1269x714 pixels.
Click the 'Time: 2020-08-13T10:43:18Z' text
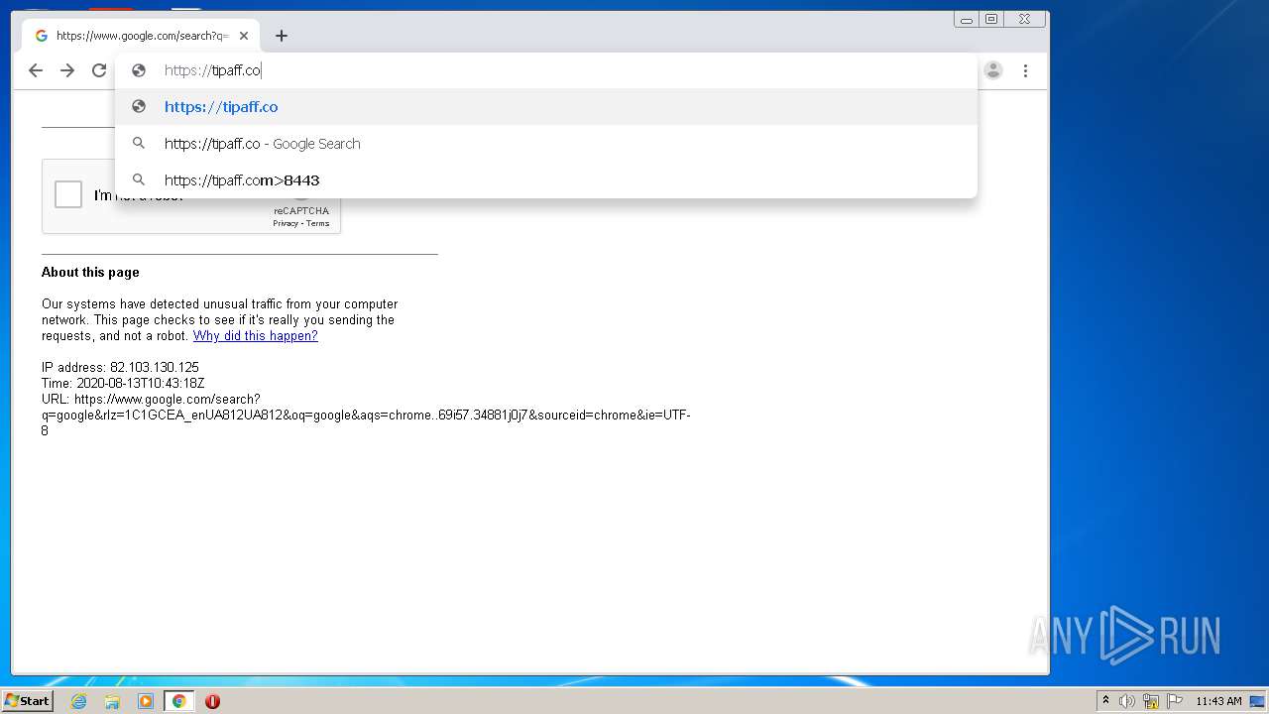click(123, 384)
